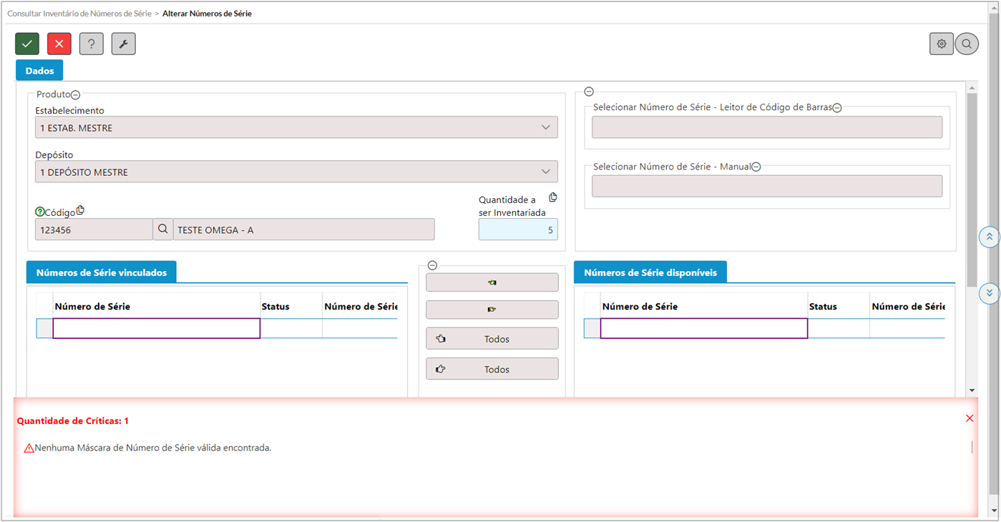This screenshot has width=1001, height=522.
Task: Click the green confirm checkmark button
Action: tap(27, 44)
